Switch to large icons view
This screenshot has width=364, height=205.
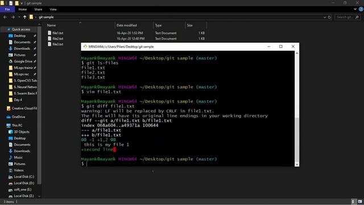(360, 202)
